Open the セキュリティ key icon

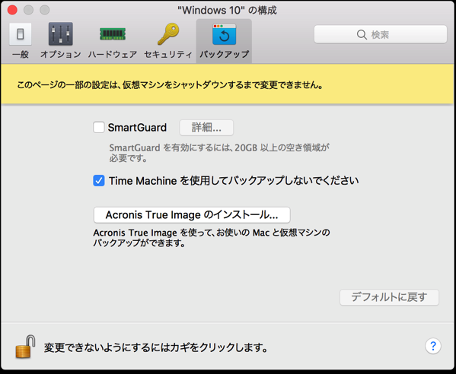click(168, 34)
